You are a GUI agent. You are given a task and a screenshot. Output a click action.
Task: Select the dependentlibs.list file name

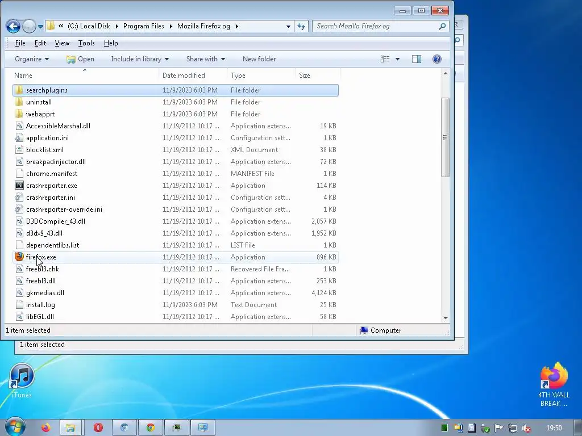point(52,245)
